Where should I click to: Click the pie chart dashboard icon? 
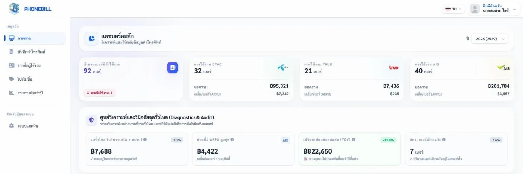click(x=92, y=39)
